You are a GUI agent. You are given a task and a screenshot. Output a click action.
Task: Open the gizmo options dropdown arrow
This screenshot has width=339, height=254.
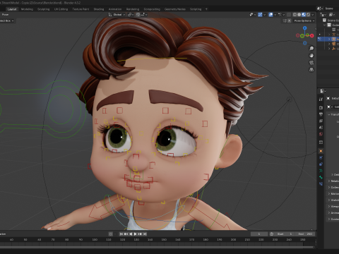(264, 15)
